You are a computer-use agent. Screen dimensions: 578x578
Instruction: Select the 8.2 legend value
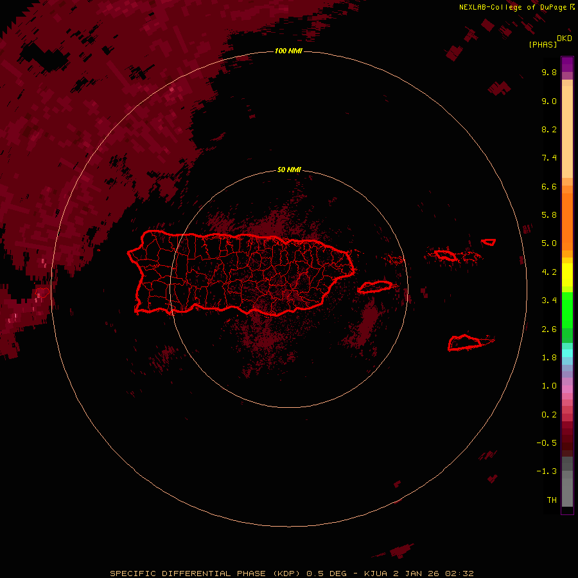[549, 129]
